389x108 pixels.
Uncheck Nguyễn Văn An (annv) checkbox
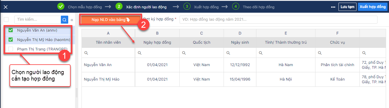tap(11, 30)
